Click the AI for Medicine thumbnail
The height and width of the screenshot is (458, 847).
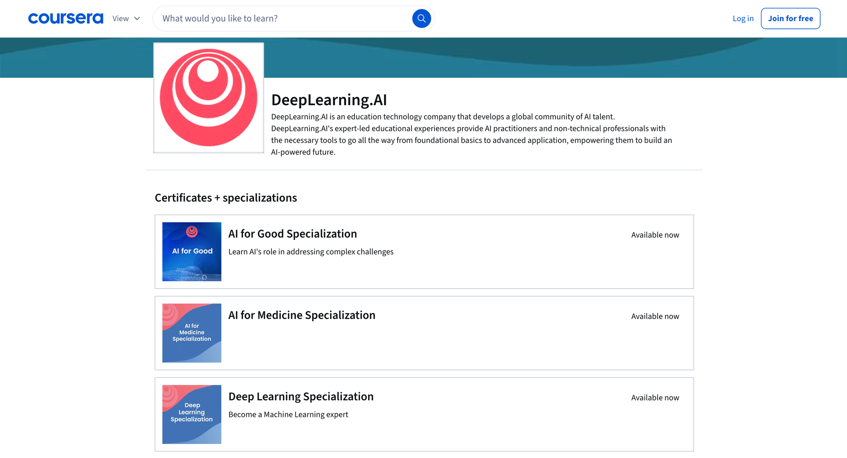pos(191,333)
